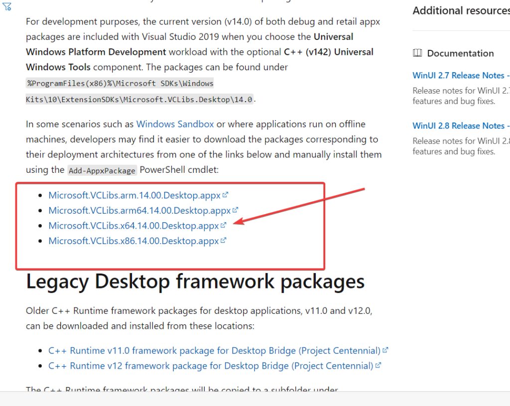Open the Windows Sandbox link
This screenshot has width=510, height=406.
coord(175,124)
